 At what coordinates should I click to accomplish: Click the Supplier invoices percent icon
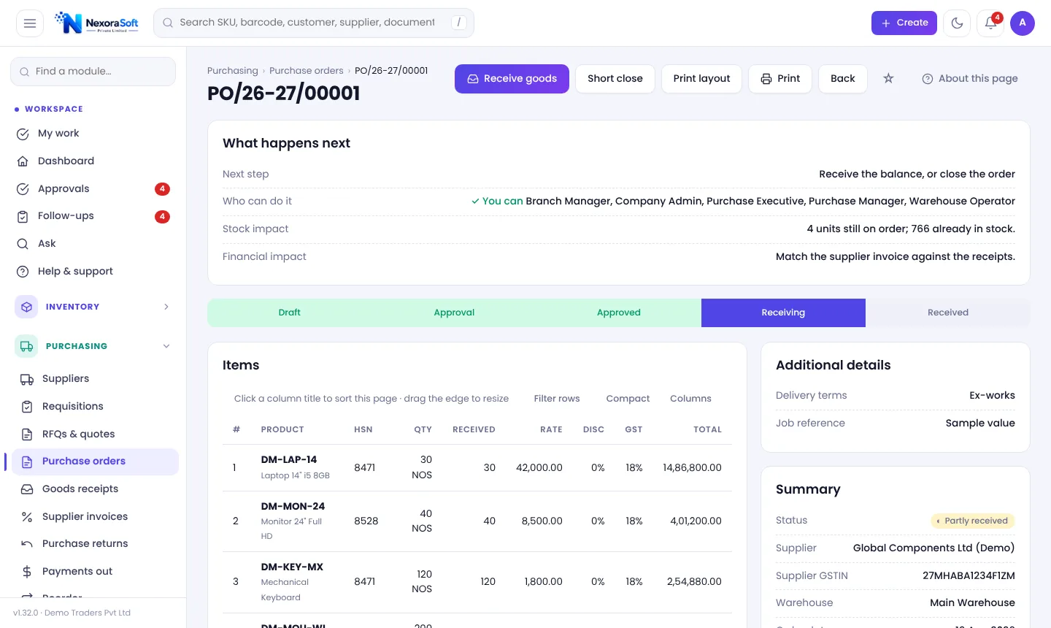click(x=27, y=517)
